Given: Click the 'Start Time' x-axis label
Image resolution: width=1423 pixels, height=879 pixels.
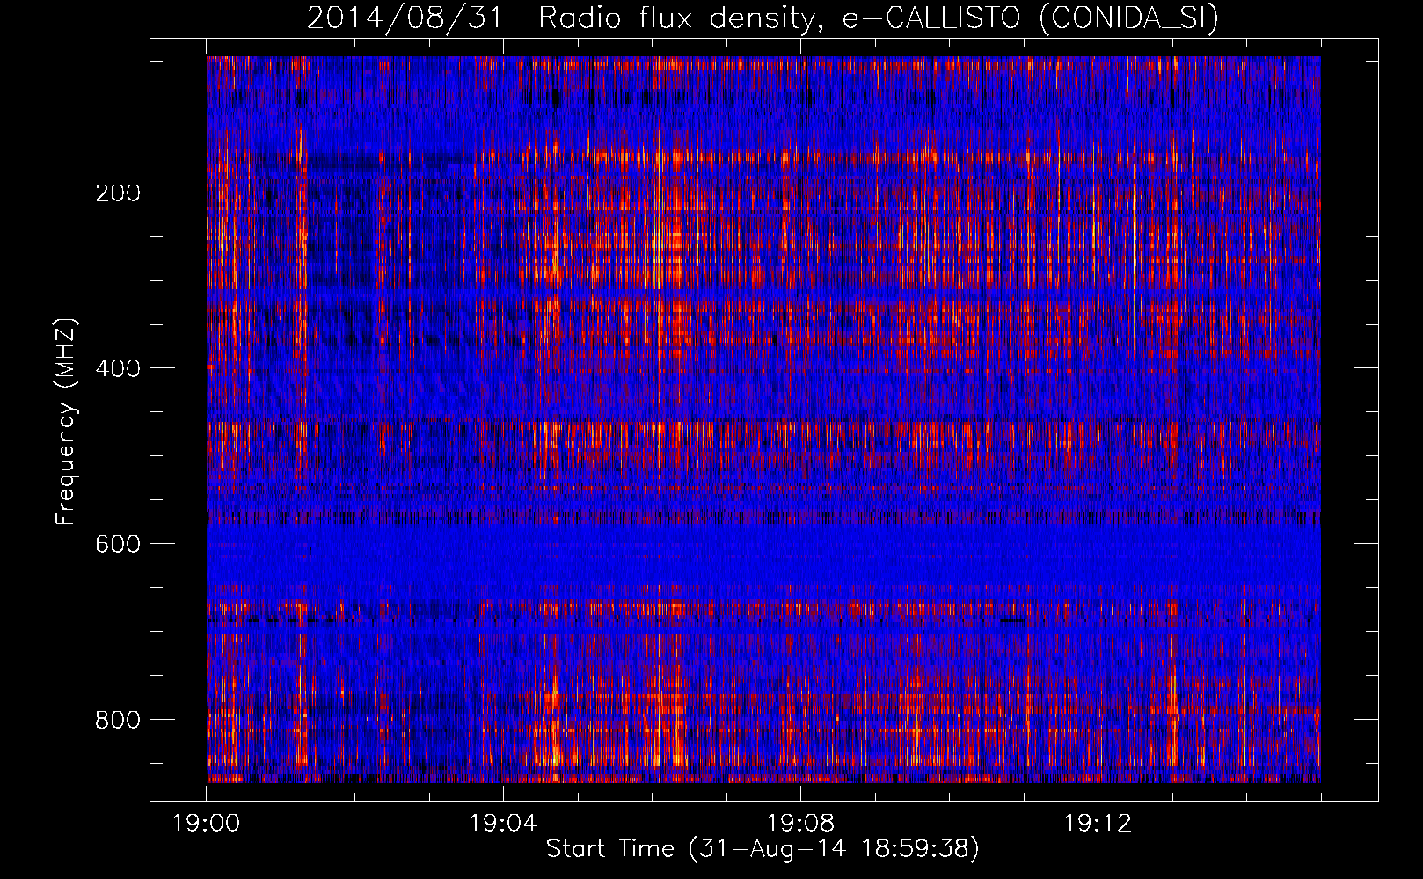Looking at the screenshot, I should click(609, 849).
